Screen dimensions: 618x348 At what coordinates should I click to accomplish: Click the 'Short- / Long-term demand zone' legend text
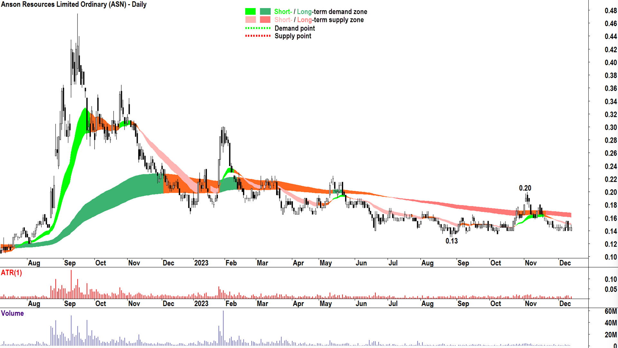click(321, 12)
